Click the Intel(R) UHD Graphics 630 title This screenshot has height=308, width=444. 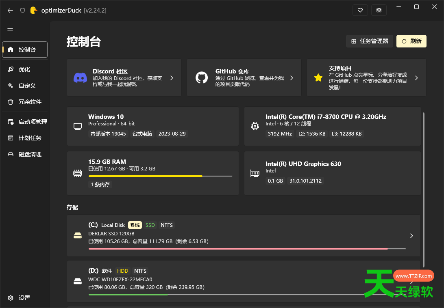[303, 164]
